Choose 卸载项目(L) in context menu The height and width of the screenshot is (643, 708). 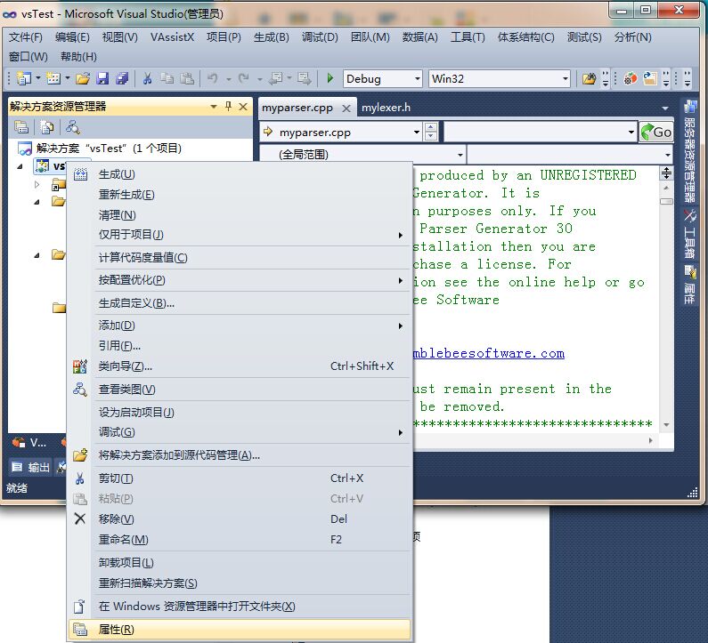[x=240, y=563]
